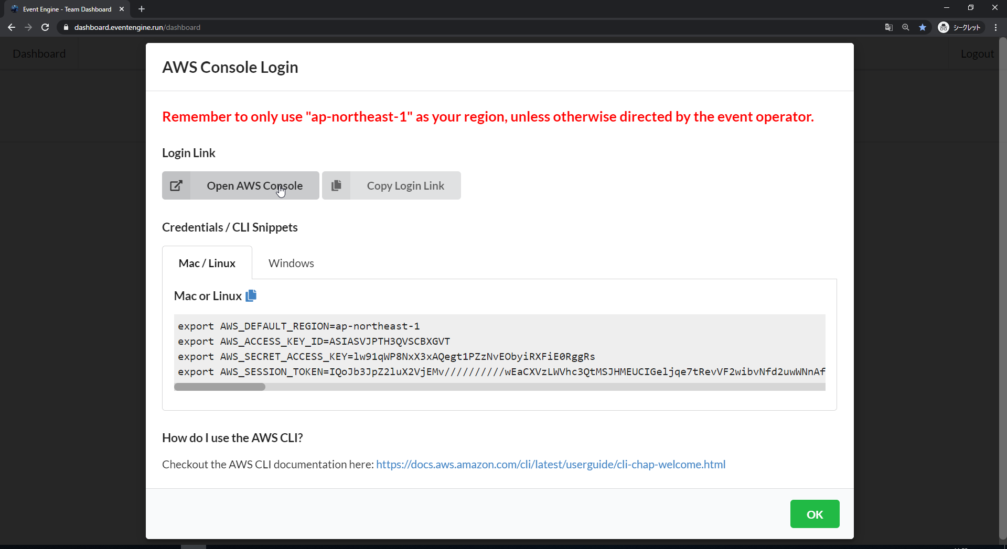
Task: Click the AWS_DEFAULT_REGION export line
Action: 299,326
